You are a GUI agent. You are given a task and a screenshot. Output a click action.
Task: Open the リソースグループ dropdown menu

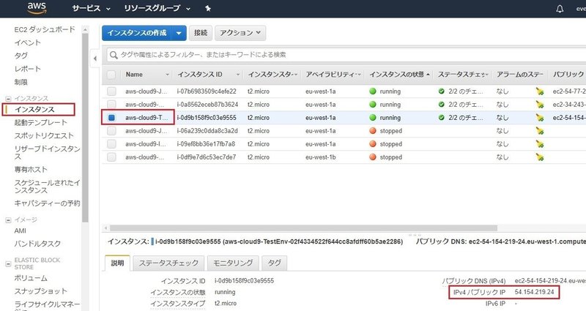point(157,8)
